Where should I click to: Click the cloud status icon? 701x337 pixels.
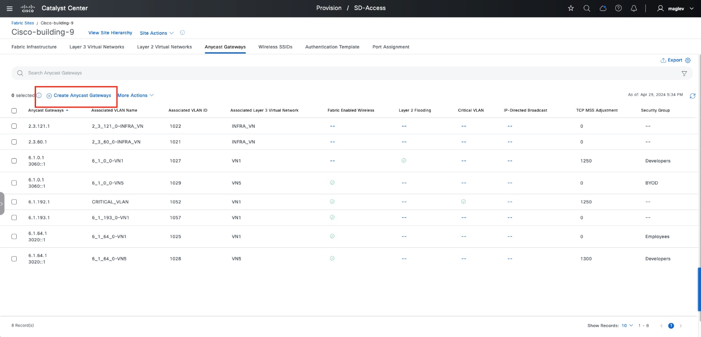[603, 8]
